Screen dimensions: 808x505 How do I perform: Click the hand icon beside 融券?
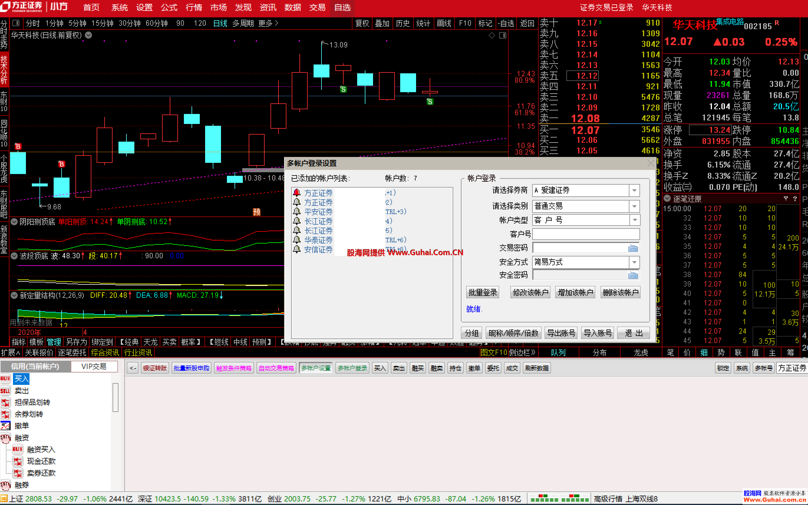pos(5,485)
